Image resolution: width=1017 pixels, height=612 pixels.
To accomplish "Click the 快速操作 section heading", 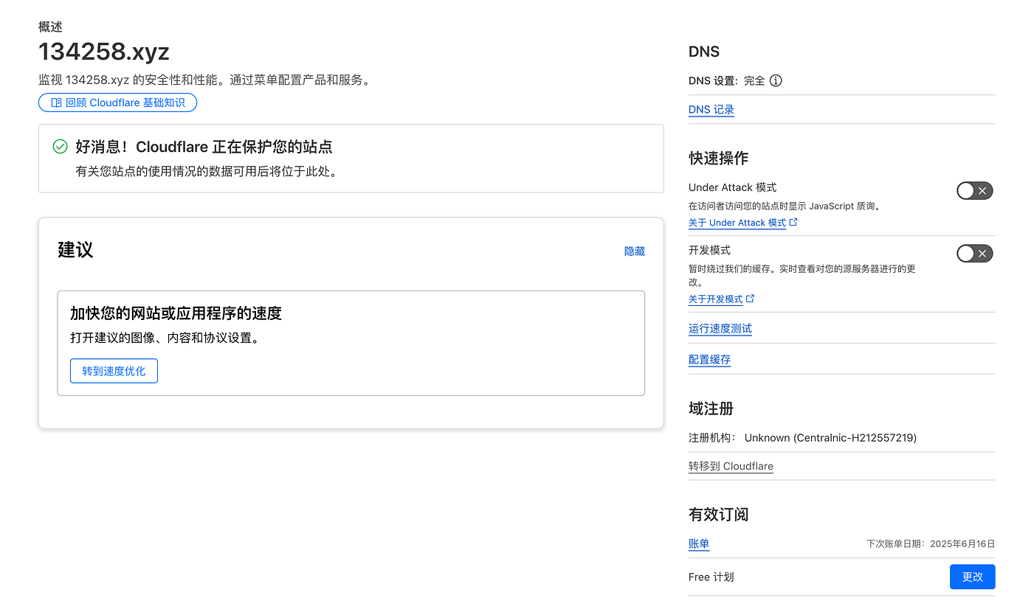I will coord(719,158).
